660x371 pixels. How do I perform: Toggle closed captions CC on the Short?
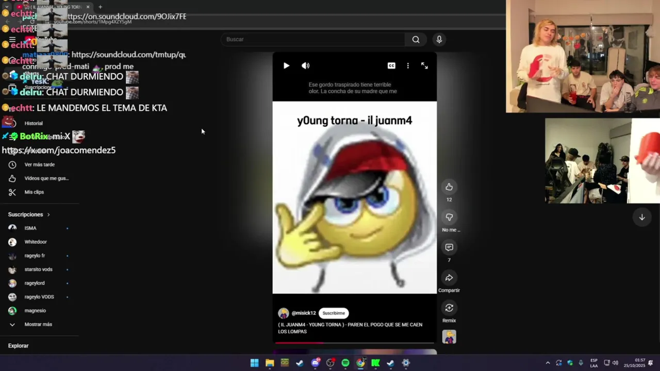click(x=391, y=65)
